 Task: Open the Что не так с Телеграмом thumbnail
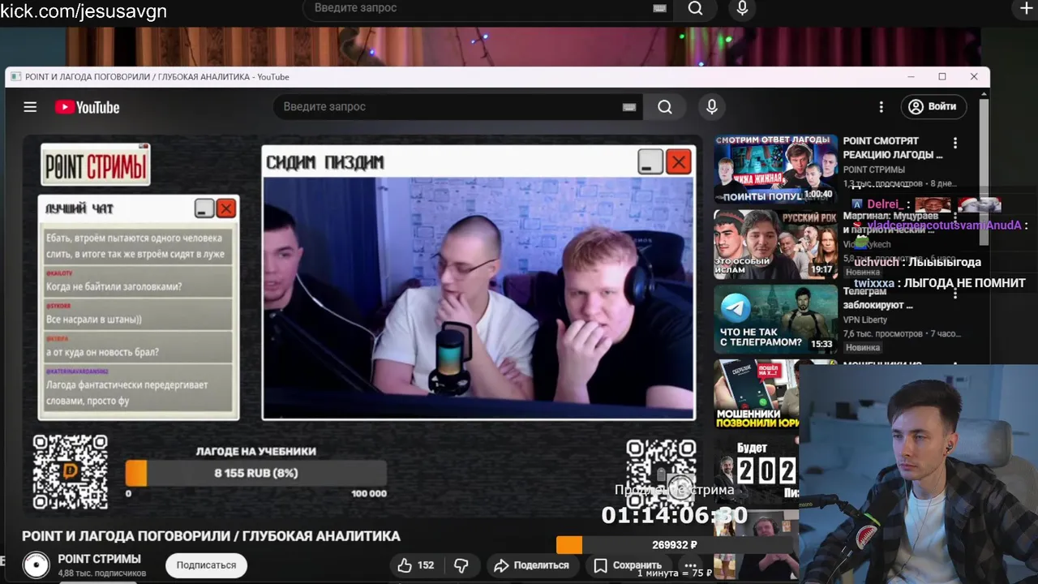[776, 319]
